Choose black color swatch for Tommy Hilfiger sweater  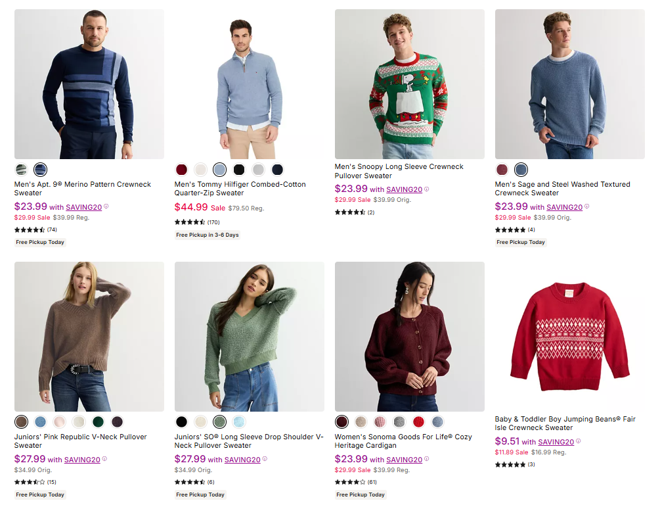(239, 170)
